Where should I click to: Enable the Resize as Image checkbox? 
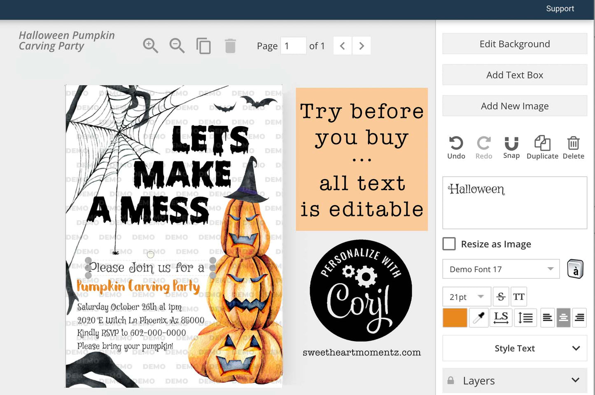coord(449,244)
